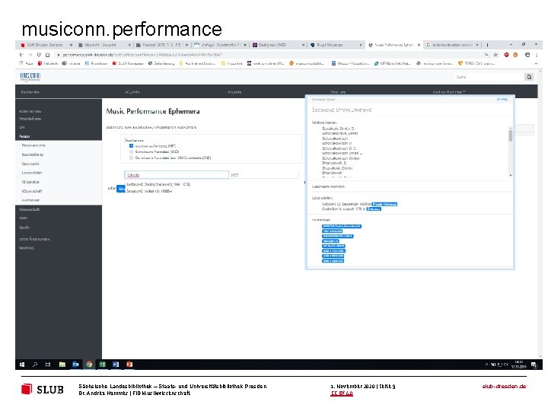Open the FAQ/Info menu item
548x411 pixels.
[132, 92]
